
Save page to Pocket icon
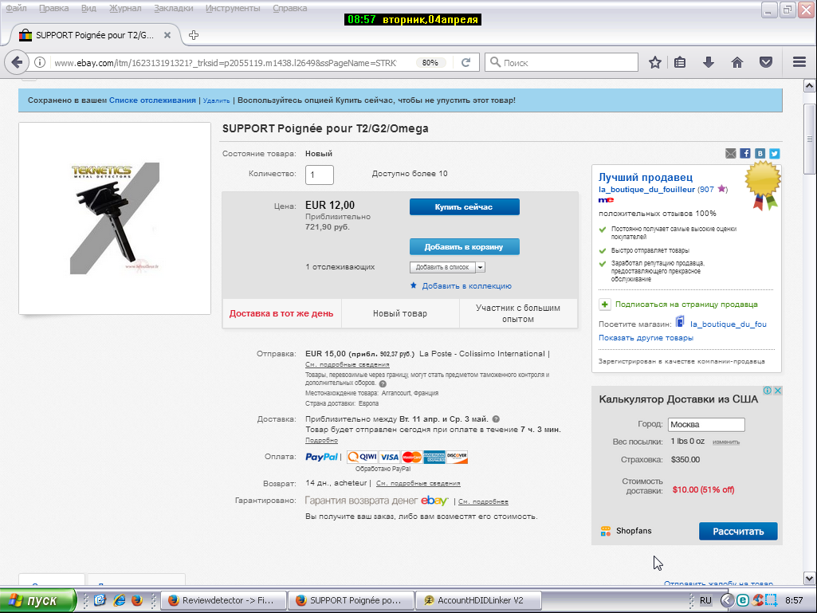[x=765, y=62]
